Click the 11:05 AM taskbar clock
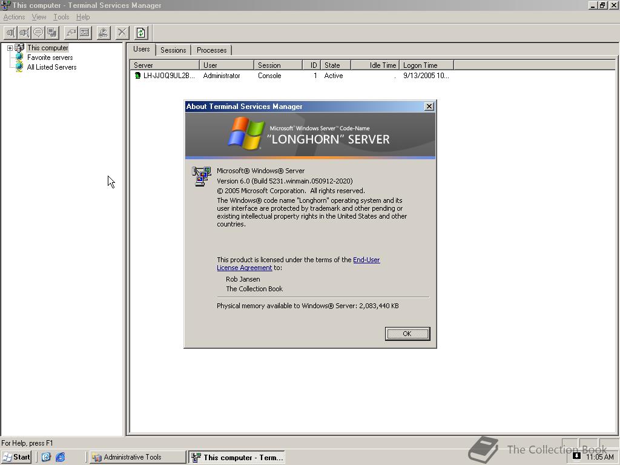Screen dimensions: 620x465 [x=600, y=457]
